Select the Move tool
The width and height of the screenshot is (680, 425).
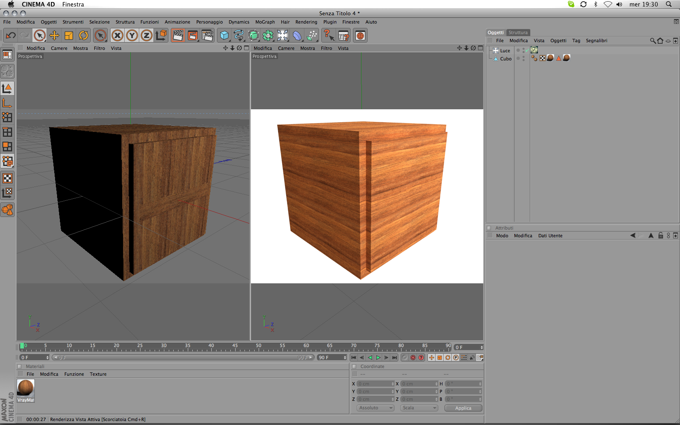[54, 36]
